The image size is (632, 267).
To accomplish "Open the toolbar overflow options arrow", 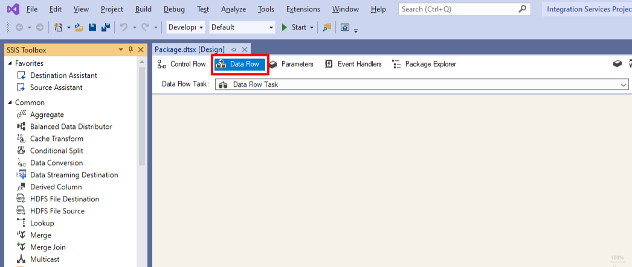I will 356,30.
